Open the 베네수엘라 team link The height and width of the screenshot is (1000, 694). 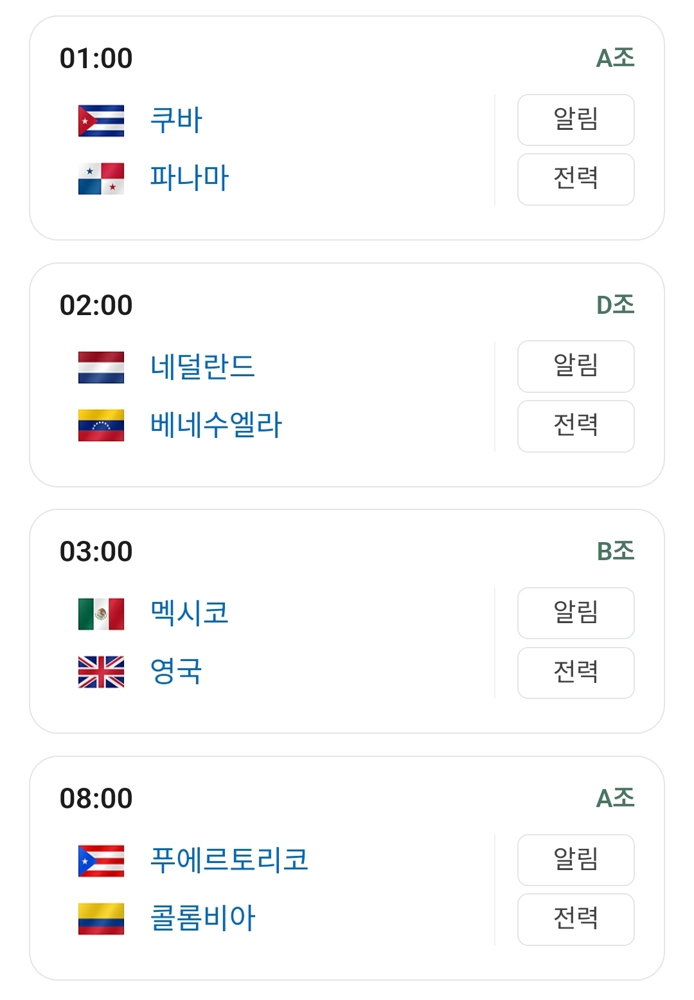[216, 426]
